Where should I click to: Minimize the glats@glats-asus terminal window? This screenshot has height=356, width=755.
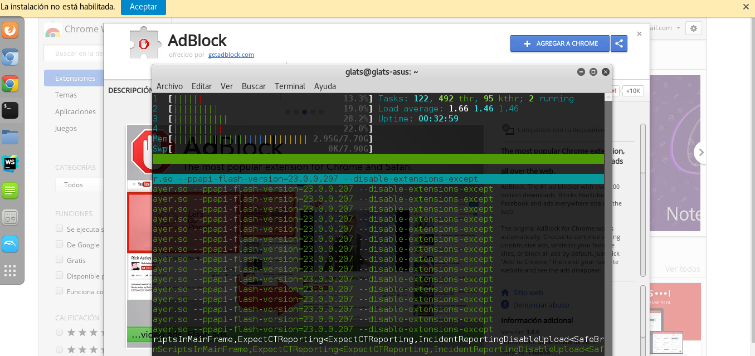(581, 72)
